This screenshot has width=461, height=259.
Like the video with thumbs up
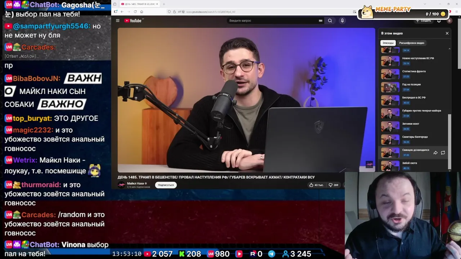coord(316,185)
